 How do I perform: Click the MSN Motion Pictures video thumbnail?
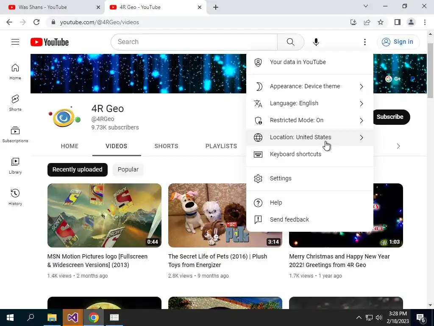point(104,215)
